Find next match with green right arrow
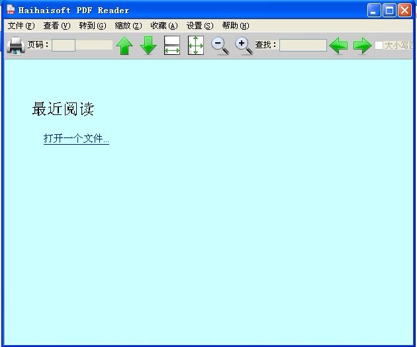This screenshot has height=347, width=417. 362,46
